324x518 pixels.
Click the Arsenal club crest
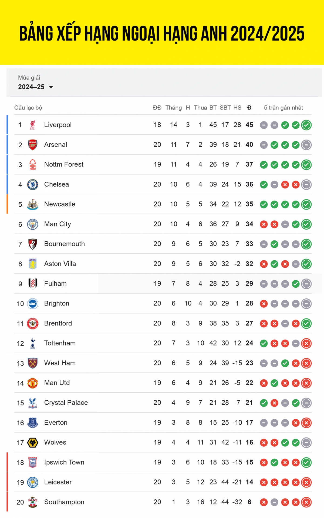33,145
